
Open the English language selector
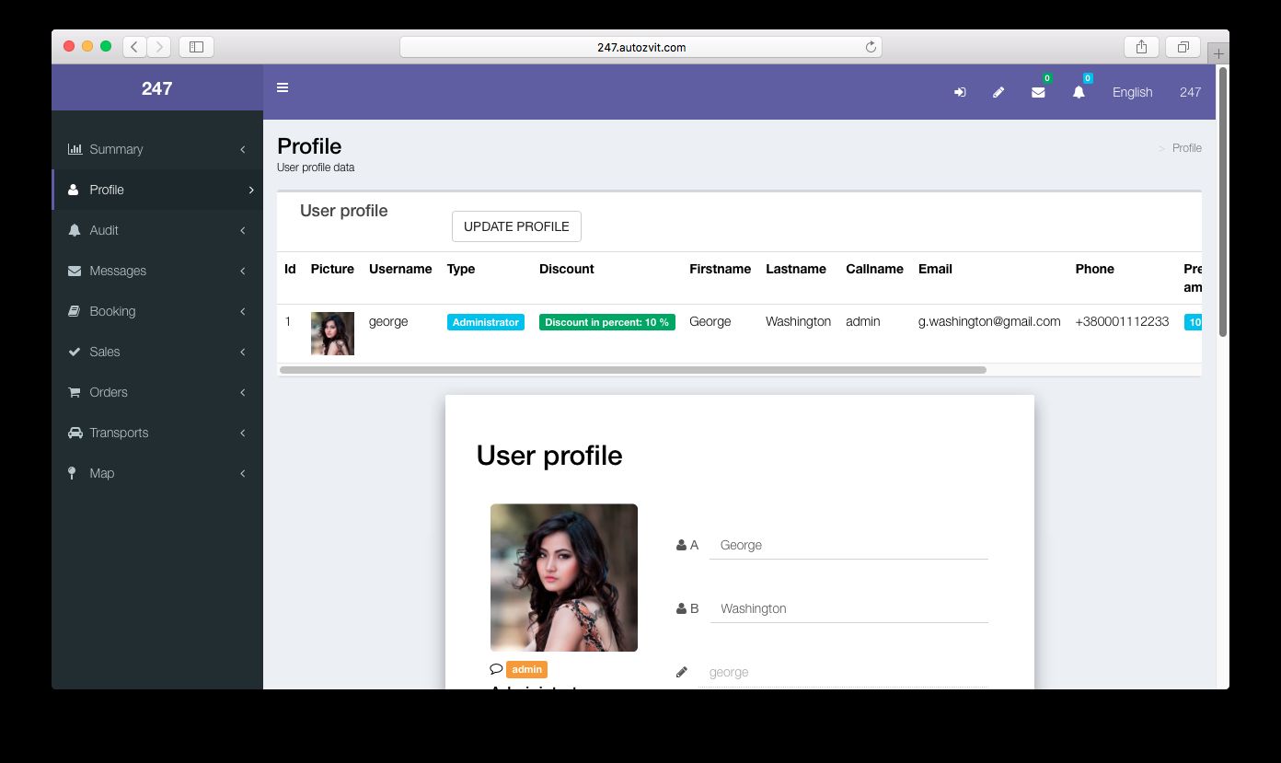[x=1132, y=92]
